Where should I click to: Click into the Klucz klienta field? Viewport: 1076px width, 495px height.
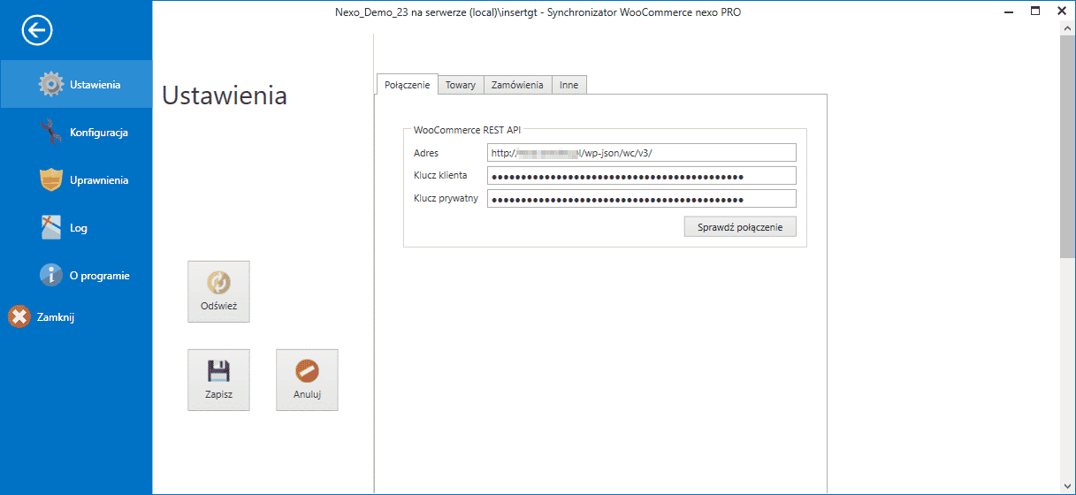click(642, 175)
